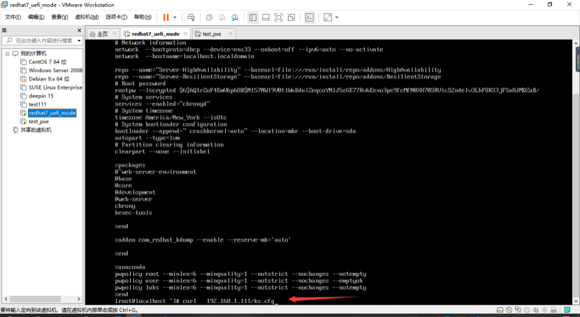Screen dimensions: 580x317
Task: Click the library horizontal scrollbar thumb
Action: pos(35,299)
